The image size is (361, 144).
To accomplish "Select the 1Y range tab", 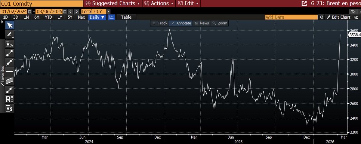I will pos(60,17).
